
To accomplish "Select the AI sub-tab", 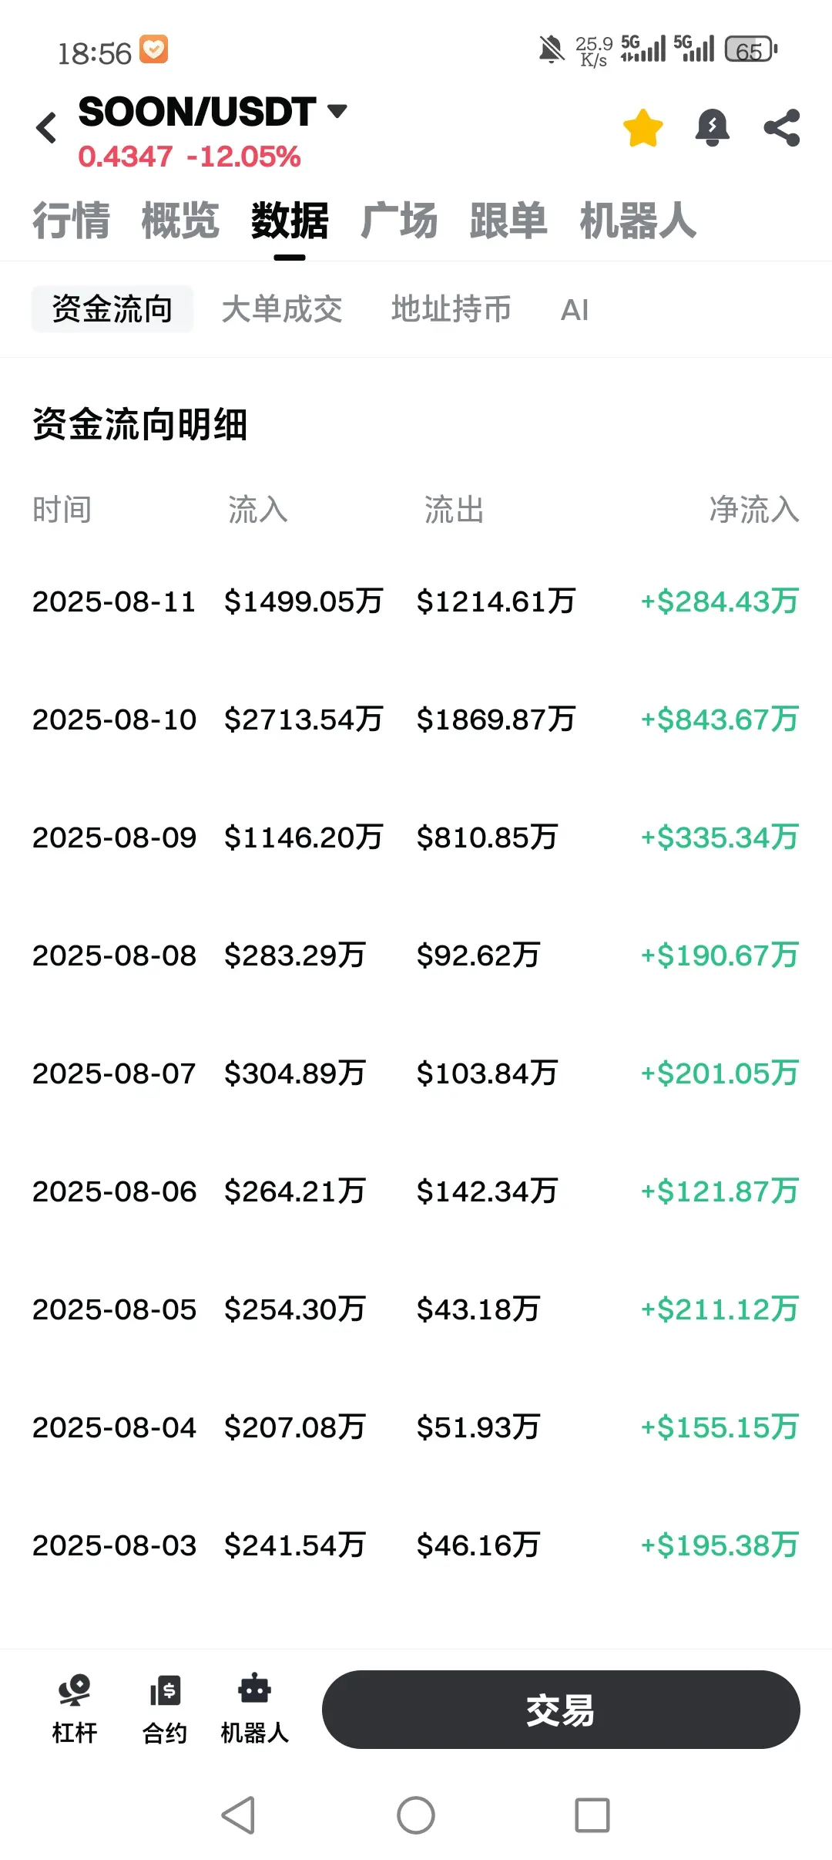I will 575,309.
